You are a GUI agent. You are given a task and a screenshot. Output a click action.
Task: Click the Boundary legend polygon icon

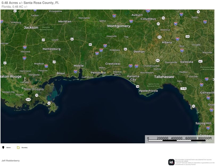(18, 147)
